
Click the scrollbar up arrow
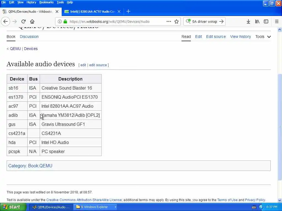click(x=280, y=30)
